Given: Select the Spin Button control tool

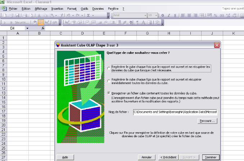Looking at the screenshot, I should pos(131,23).
